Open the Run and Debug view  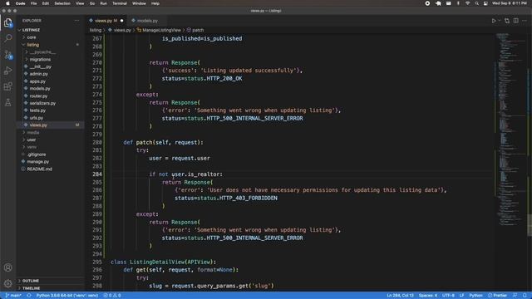(x=8, y=71)
